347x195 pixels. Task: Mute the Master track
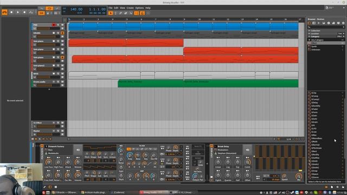point(62,131)
